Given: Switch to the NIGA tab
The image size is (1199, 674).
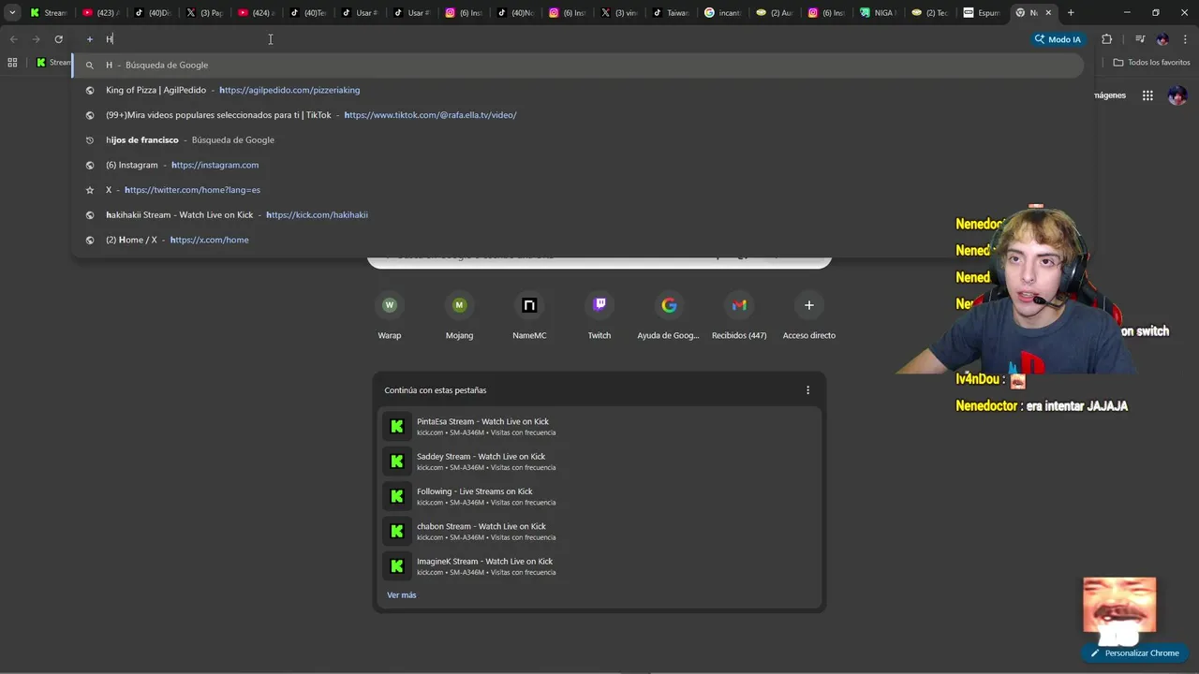Looking at the screenshot, I should click(x=878, y=13).
